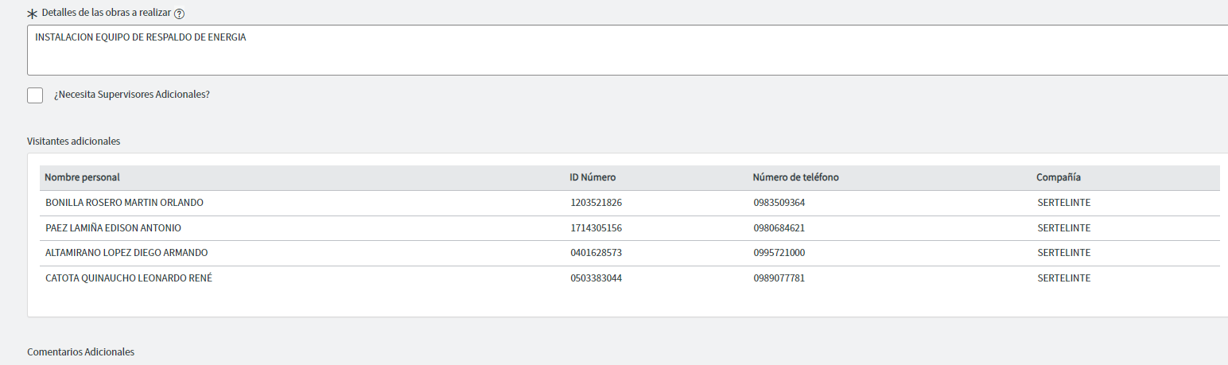Click the ¿Necesita Supervisores Adicionales? label text
1228x365 pixels.
coord(132,94)
